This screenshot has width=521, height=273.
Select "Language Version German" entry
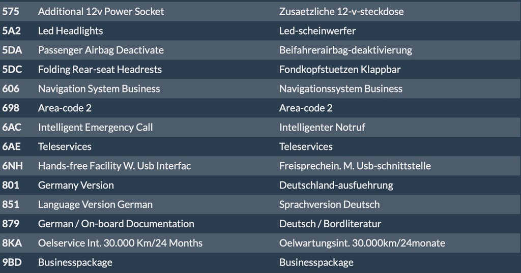click(95, 204)
